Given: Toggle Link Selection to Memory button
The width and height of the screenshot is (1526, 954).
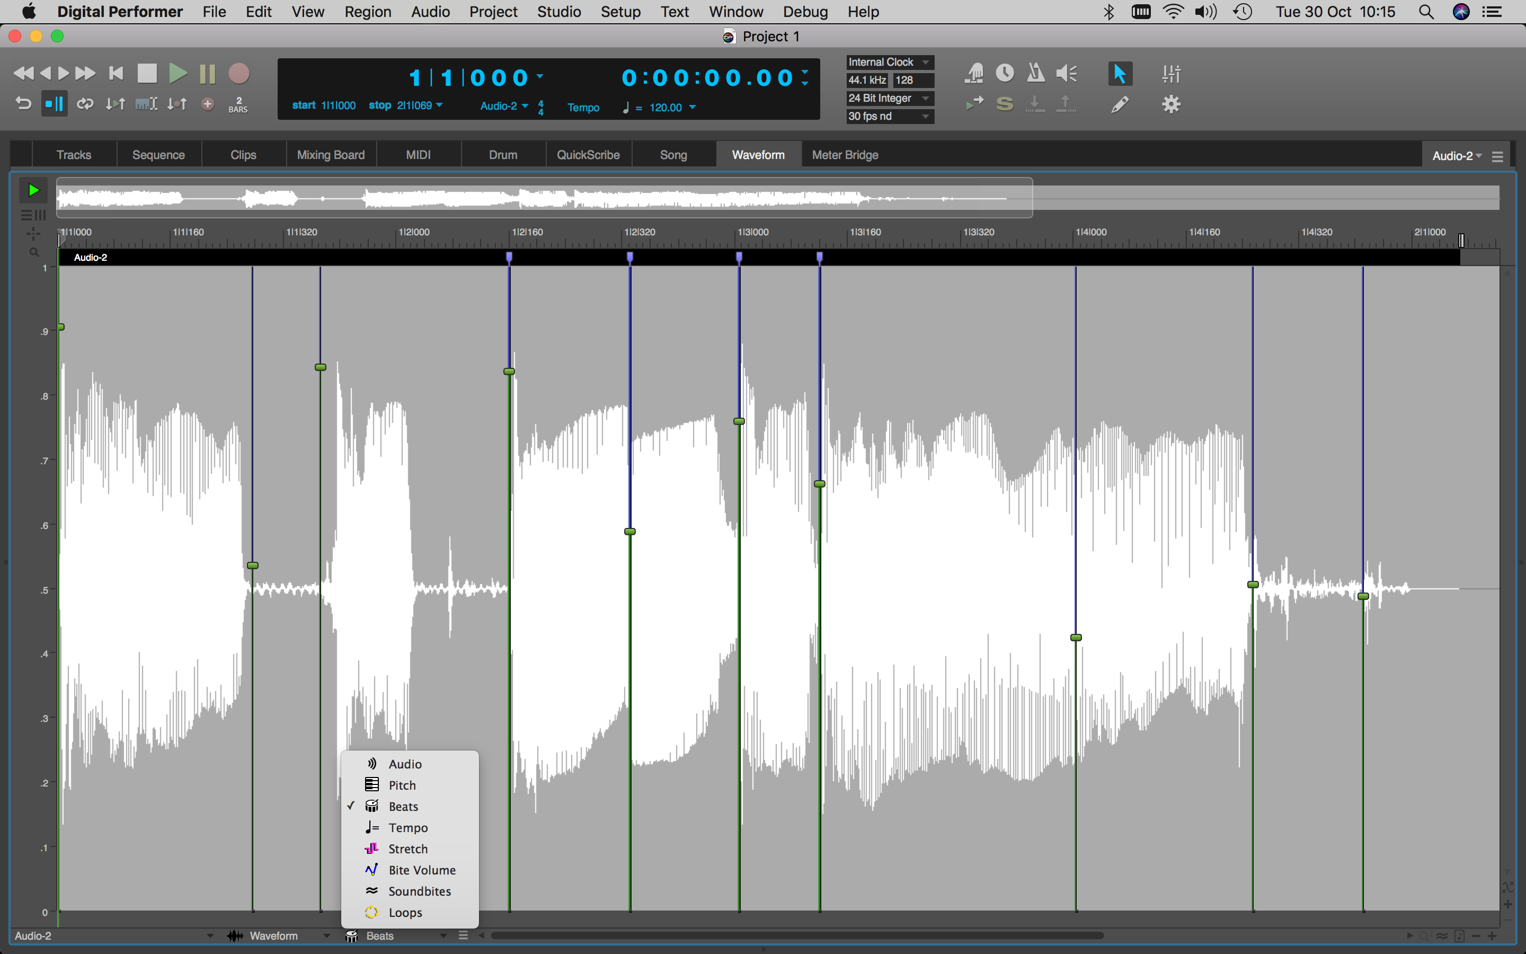Looking at the screenshot, I should pyautogui.click(x=146, y=104).
